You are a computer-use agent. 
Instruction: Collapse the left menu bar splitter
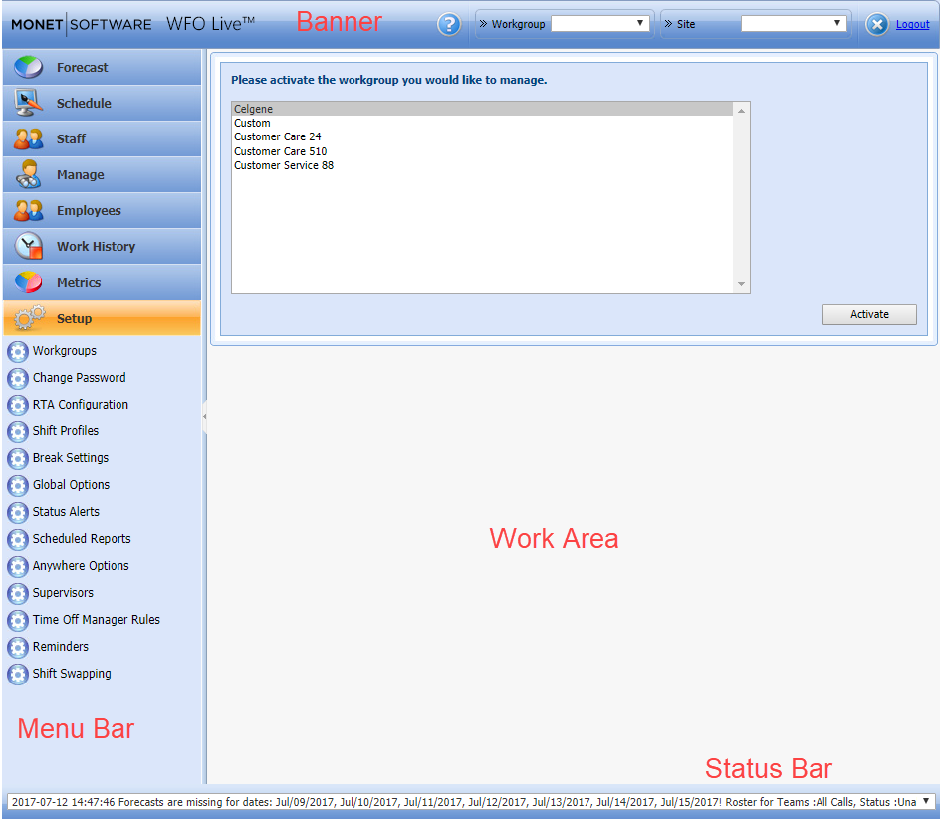204,417
